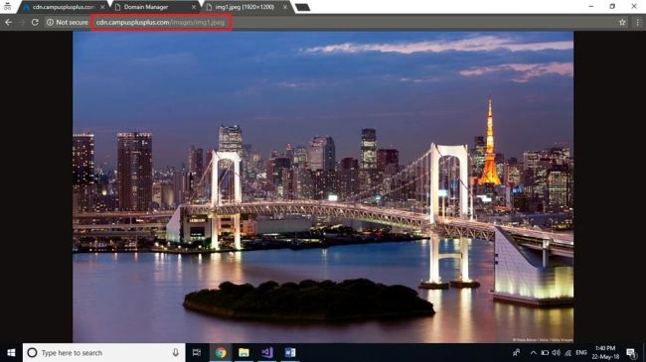The height and width of the screenshot is (362, 646).
Task: Open Task View from the taskbar
Action: (x=197, y=352)
